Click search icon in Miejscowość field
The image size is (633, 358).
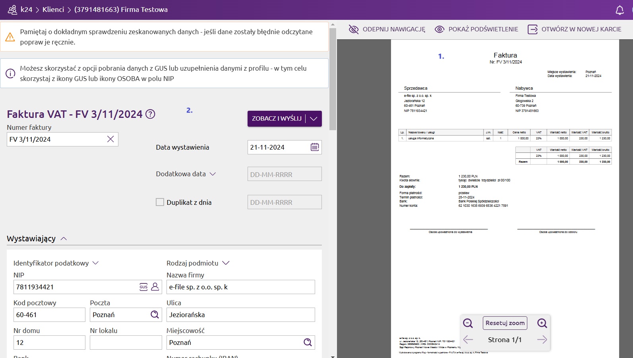(308, 343)
